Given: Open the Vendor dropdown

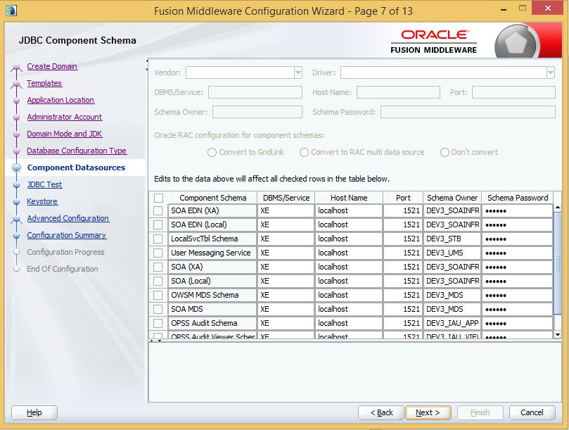Looking at the screenshot, I should coord(298,72).
